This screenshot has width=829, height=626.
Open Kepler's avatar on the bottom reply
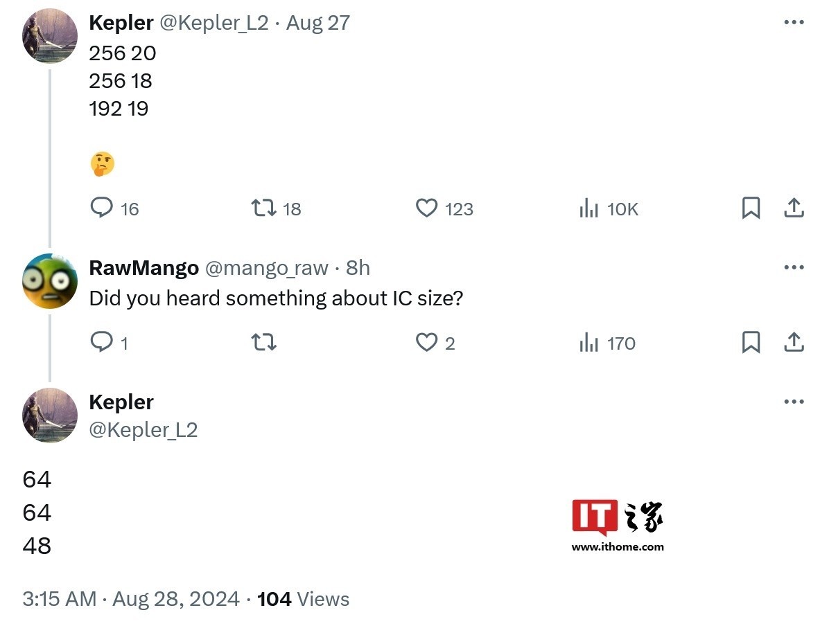point(50,415)
